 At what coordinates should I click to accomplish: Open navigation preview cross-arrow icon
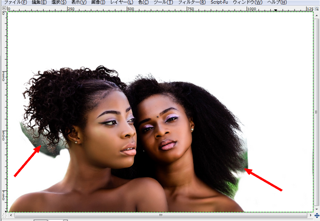pos(316,215)
